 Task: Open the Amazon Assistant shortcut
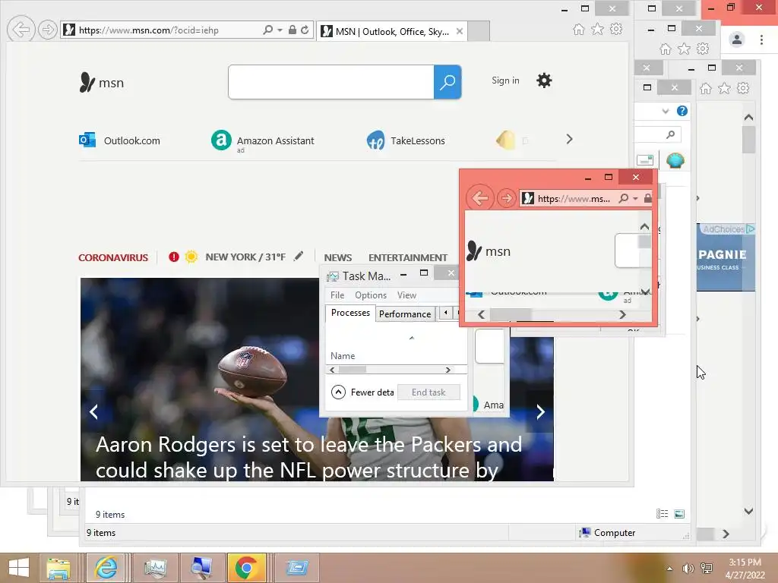click(x=262, y=140)
